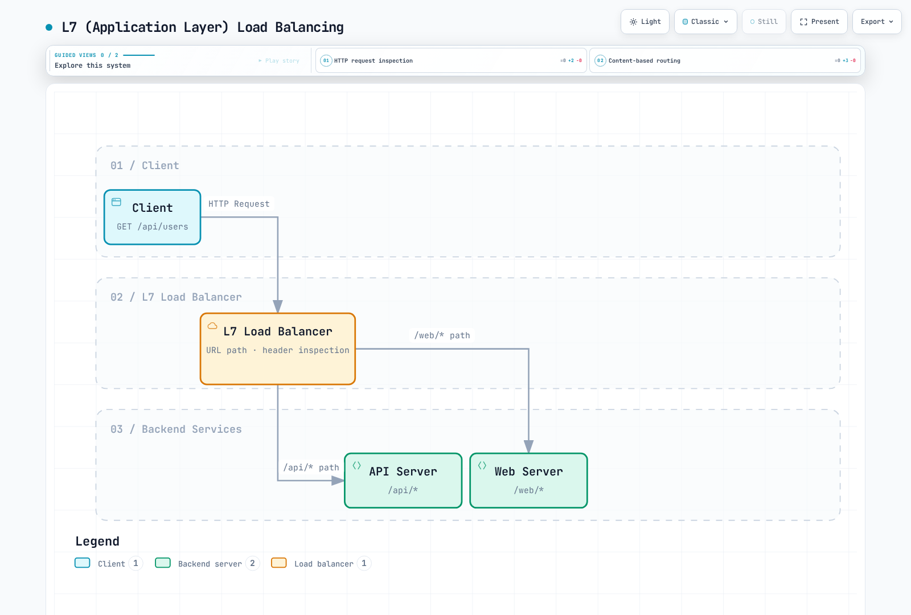The width and height of the screenshot is (911, 615).
Task: Click the Guided Views 0 / 2 progress bar
Action: (x=139, y=55)
